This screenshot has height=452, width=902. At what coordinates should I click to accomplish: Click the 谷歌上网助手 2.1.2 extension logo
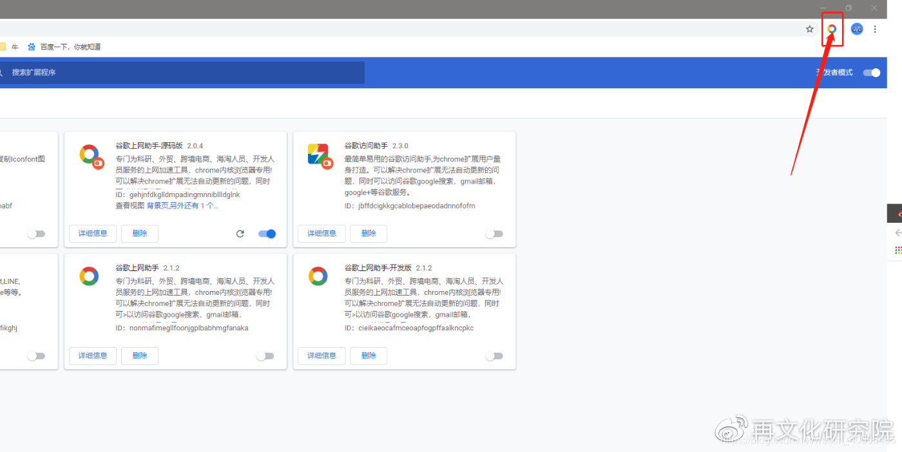tap(89, 276)
